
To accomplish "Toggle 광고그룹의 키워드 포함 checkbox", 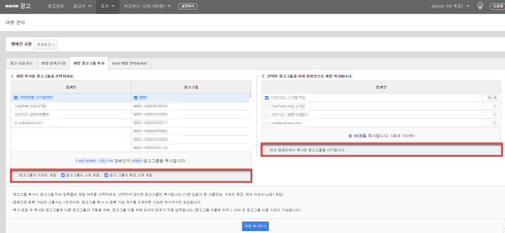I will point(16,176).
